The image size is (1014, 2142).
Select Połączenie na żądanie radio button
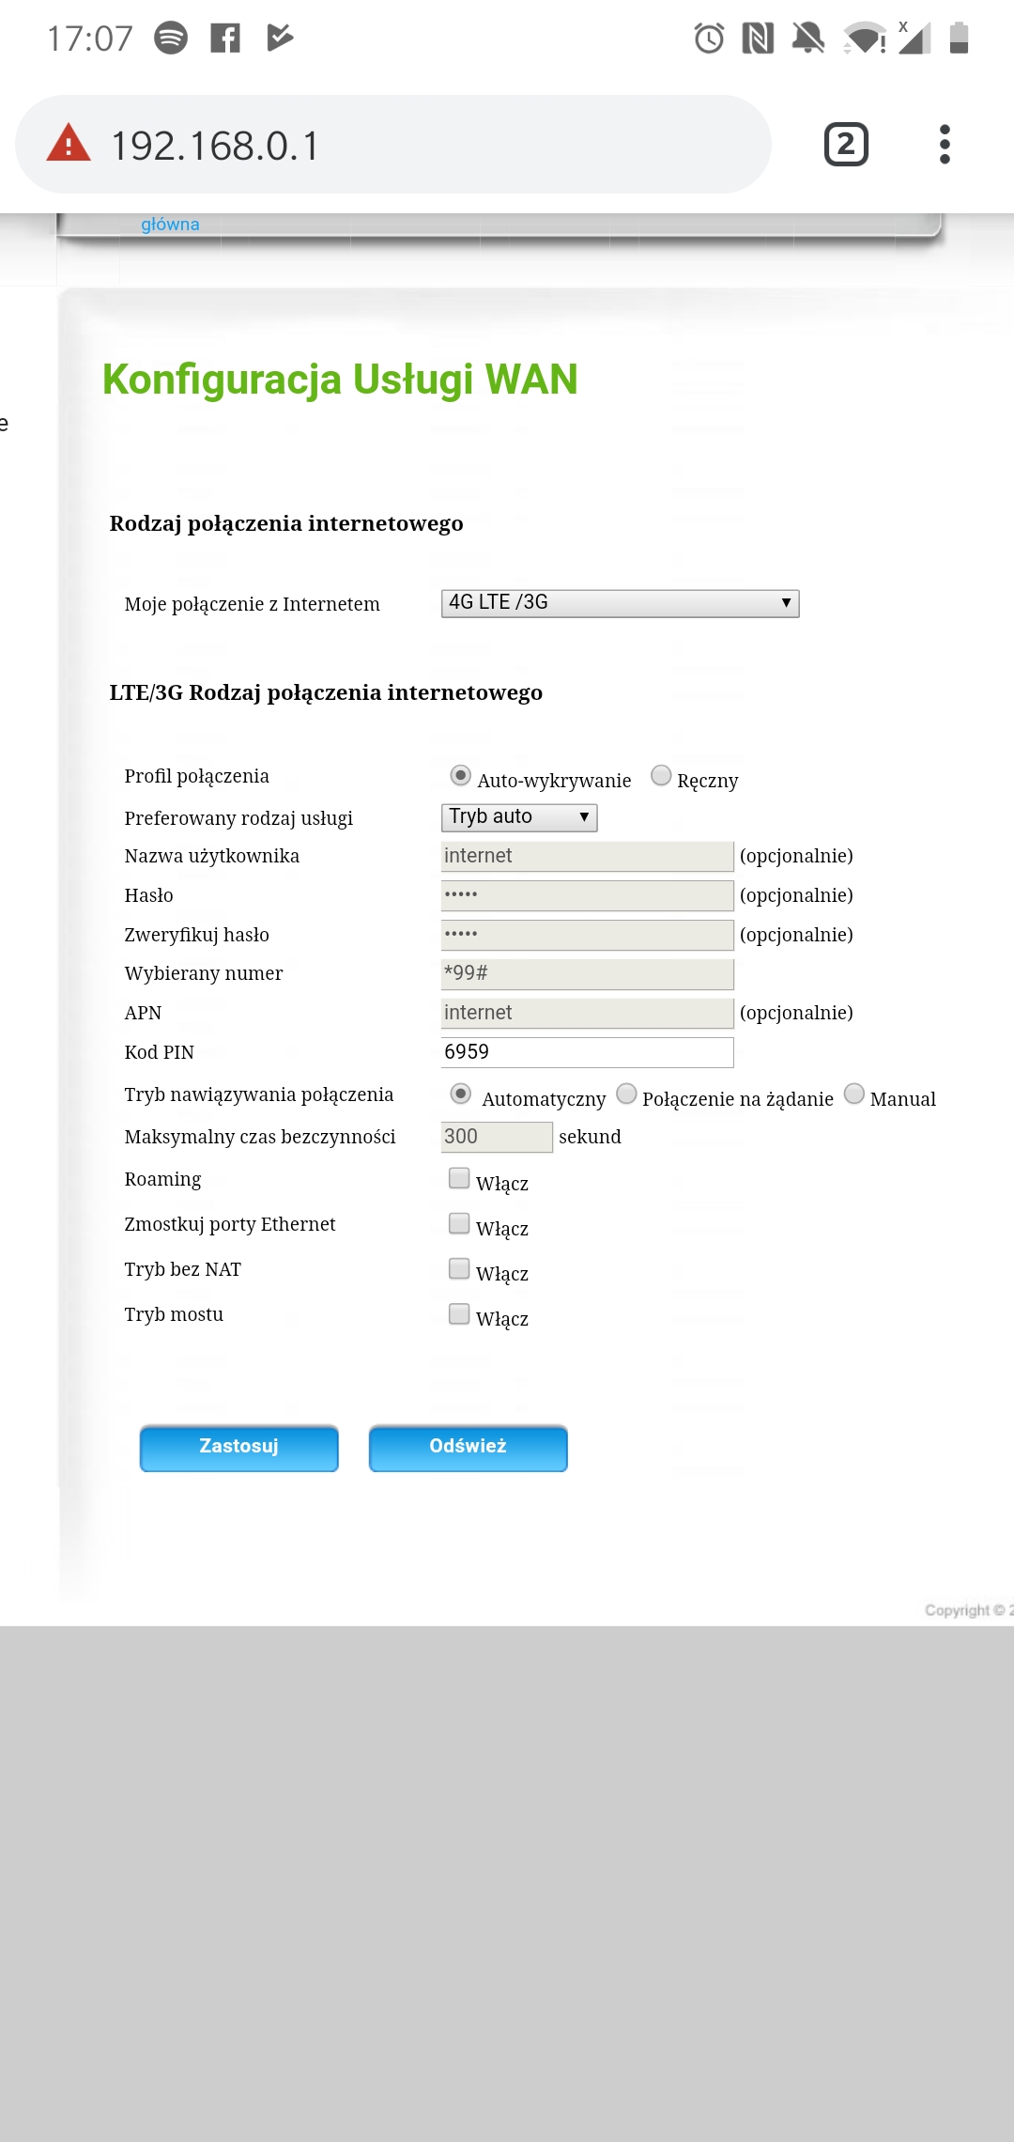[626, 1094]
